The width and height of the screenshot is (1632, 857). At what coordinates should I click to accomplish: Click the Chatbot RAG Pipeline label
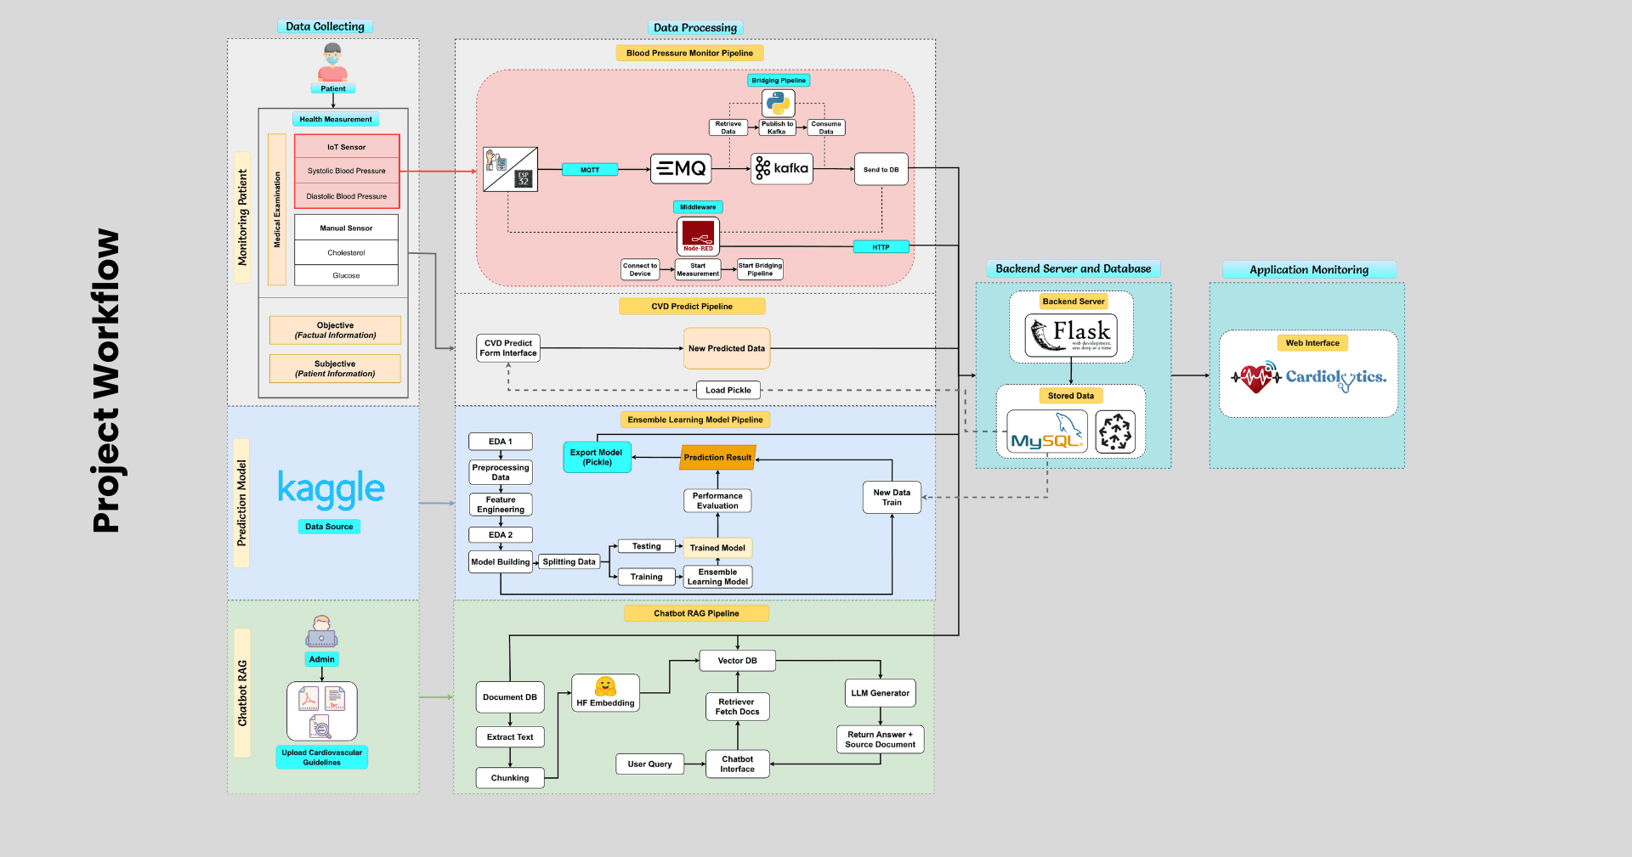[x=696, y=613]
